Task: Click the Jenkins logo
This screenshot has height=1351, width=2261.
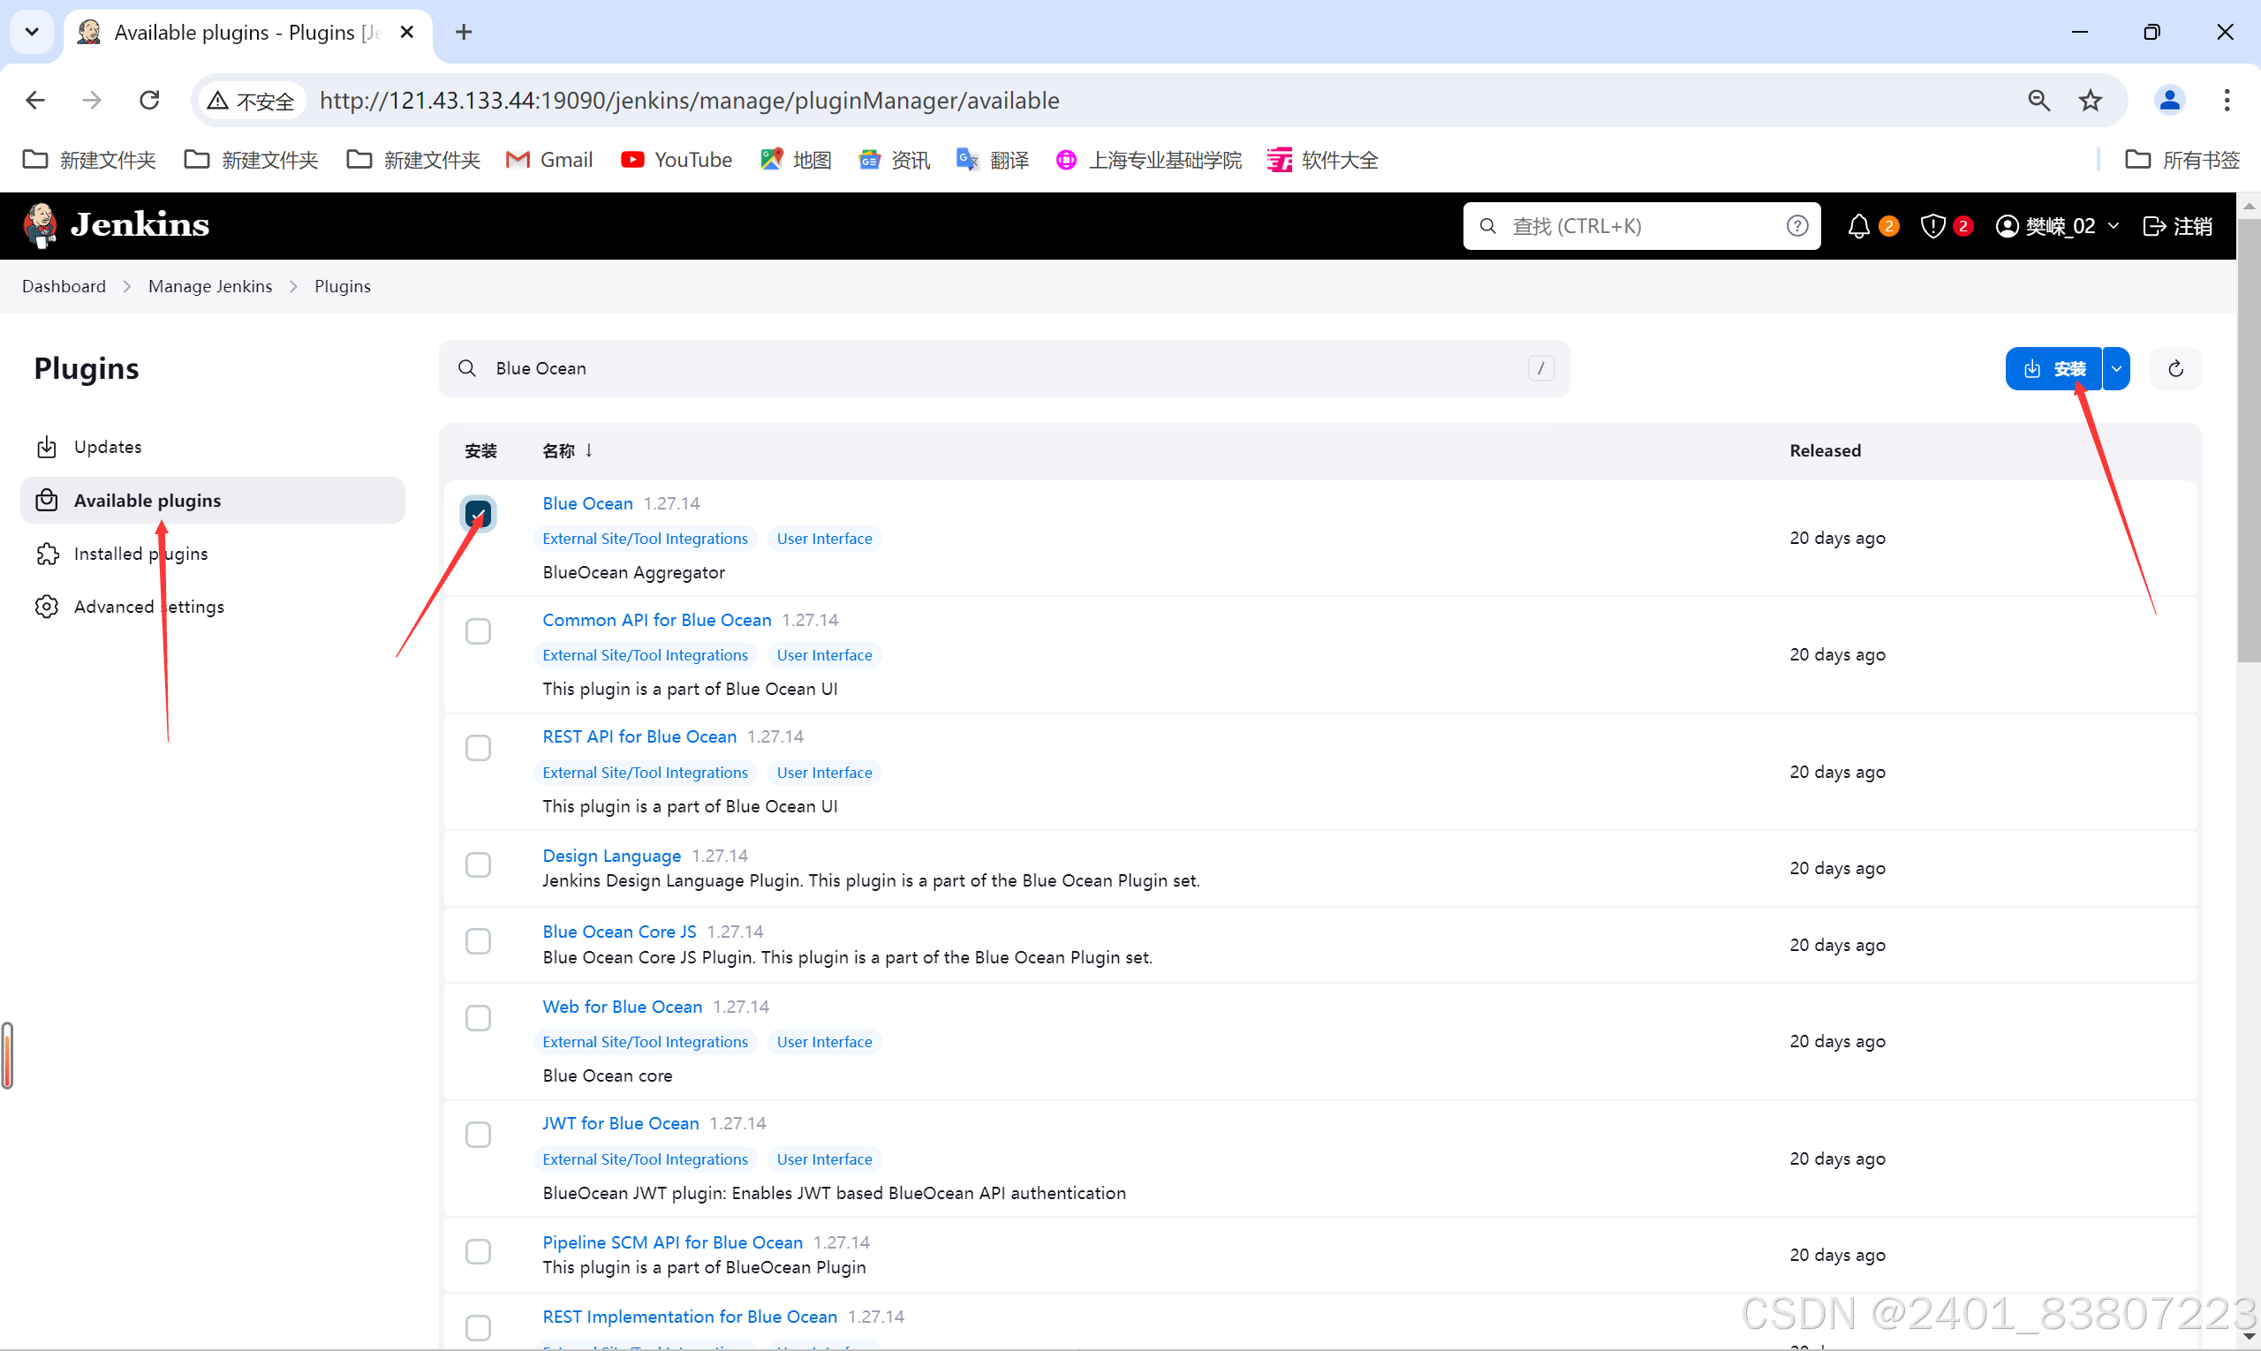Action: click(x=115, y=224)
